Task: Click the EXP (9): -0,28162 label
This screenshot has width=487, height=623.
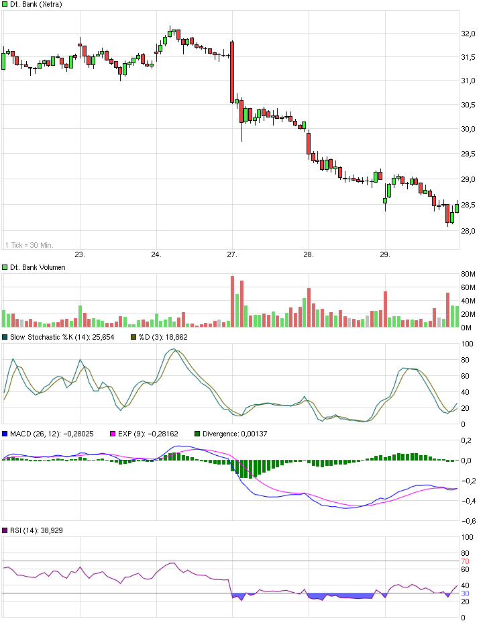Action: pyautogui.click(x=148, y=434)
